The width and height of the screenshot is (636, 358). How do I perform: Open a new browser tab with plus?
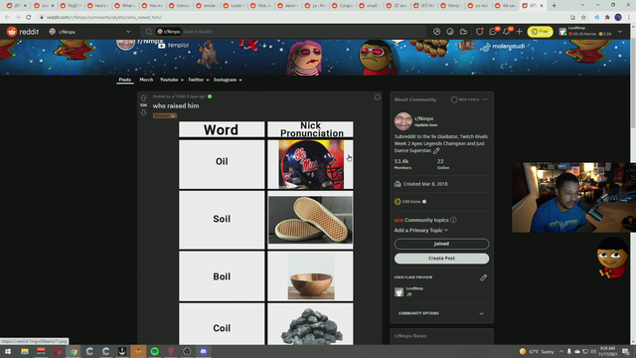(555, 6)
